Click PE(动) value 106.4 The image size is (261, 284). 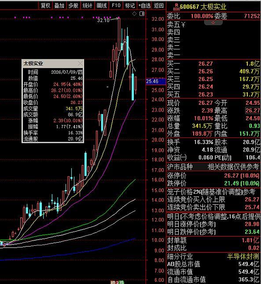pyautogui.click(x=253, y=157)
